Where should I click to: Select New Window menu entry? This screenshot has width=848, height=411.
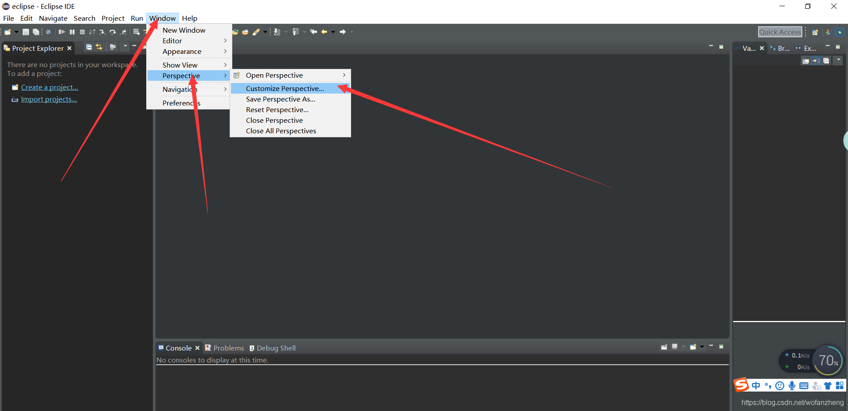(188, 30)
